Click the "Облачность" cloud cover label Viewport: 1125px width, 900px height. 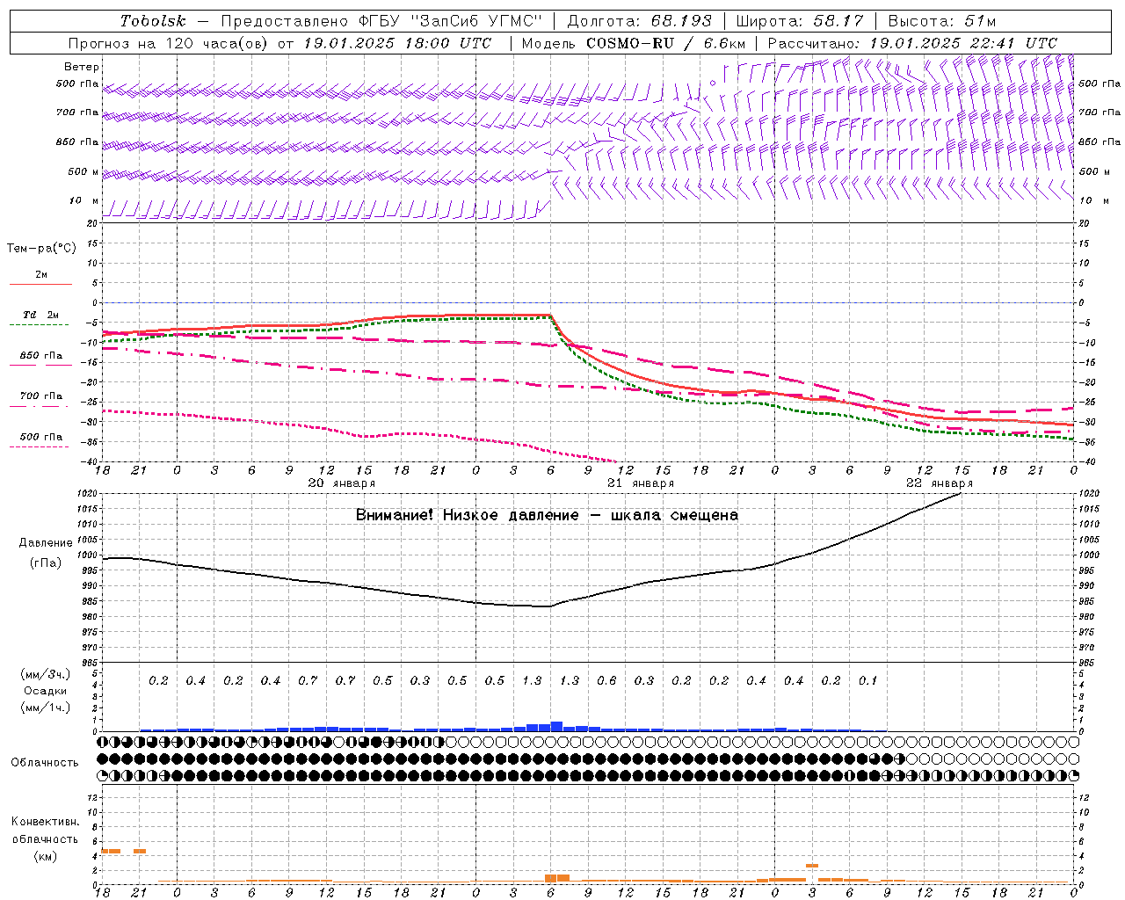tap(45, 763)
